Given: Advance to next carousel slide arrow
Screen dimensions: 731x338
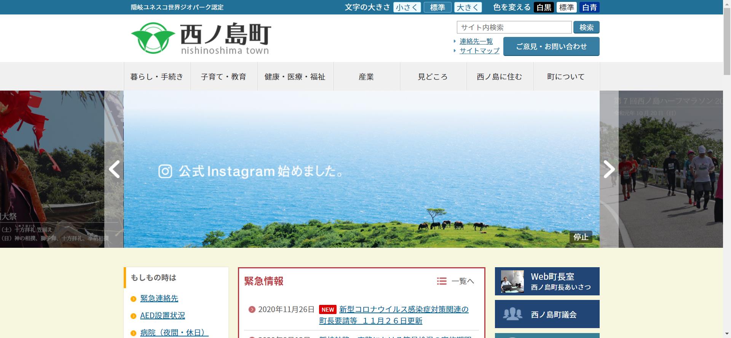Looking at the screenshot, I should click(609, 169).
